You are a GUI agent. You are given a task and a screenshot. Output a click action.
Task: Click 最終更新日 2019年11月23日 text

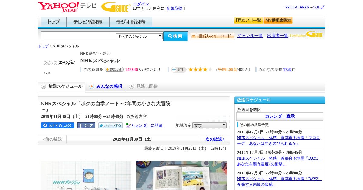pos(185,148)
